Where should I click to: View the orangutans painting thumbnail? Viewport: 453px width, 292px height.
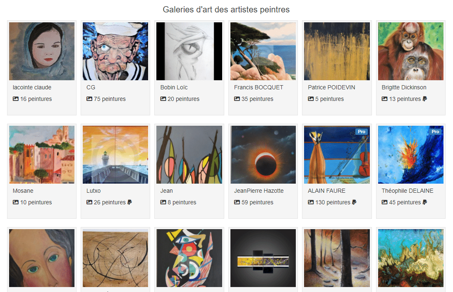[410, 51]
